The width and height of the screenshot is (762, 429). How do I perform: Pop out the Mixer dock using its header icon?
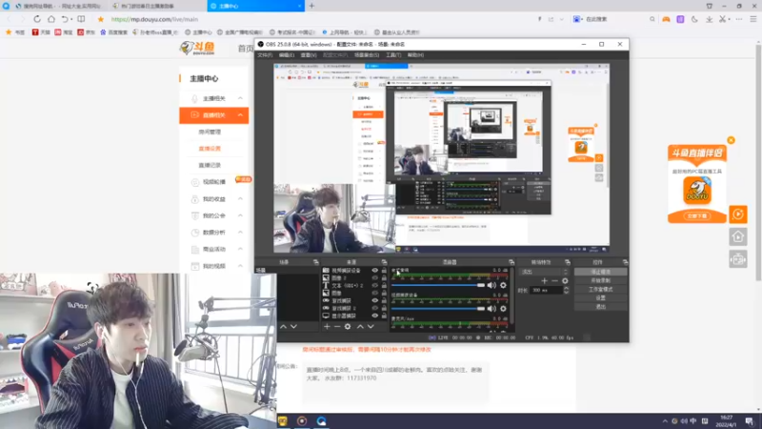[x=511, y=262]
